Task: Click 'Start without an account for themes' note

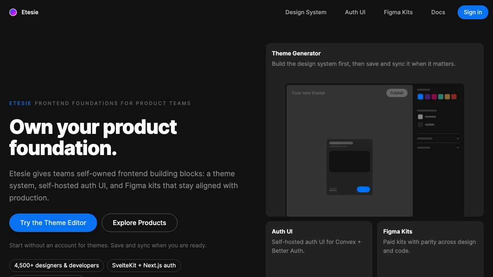Action: pyautogui.click(x=108, y=245)
